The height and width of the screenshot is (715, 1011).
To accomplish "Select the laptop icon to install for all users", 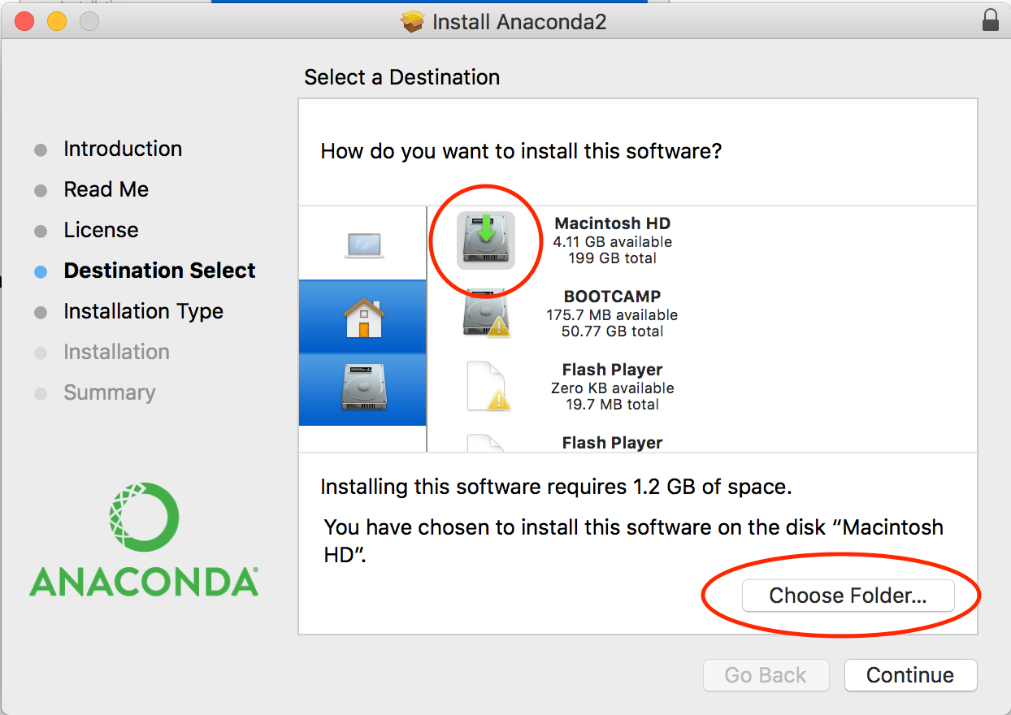I will click(x=363, y=244).
